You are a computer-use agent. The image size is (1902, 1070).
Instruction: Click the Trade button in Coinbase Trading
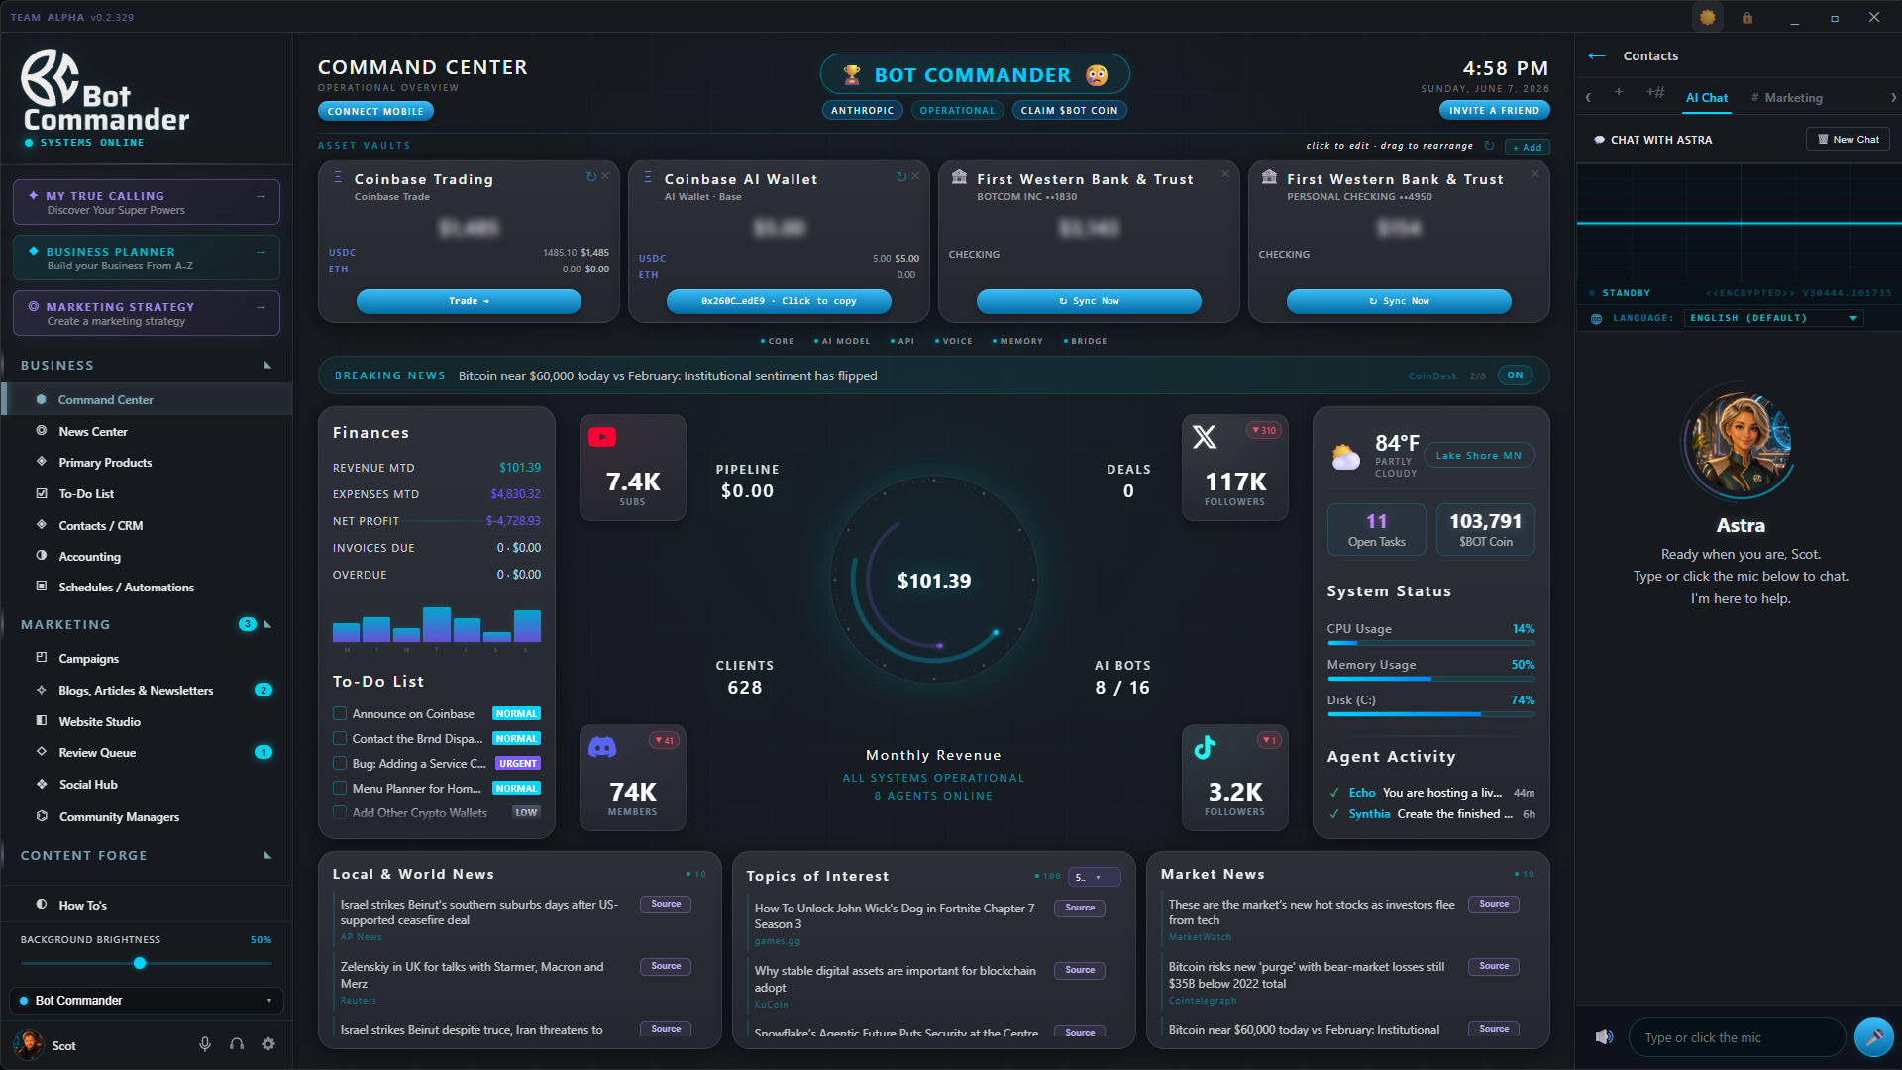click(x=469, y=301)
